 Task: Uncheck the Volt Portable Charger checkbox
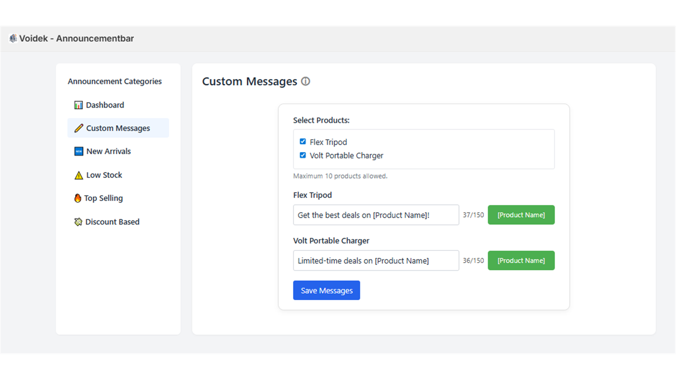(303, 155)
